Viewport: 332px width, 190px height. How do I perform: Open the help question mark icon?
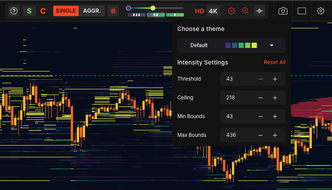tap(14, 11)
